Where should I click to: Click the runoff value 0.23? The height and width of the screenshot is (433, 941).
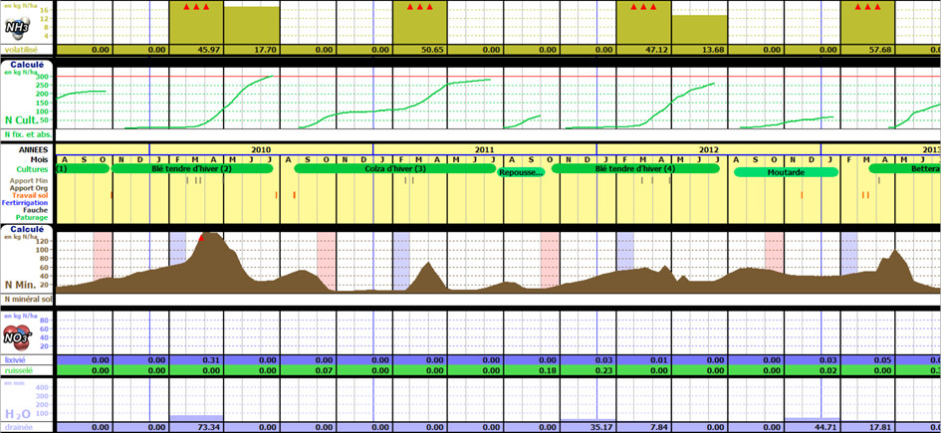[603, 370]
